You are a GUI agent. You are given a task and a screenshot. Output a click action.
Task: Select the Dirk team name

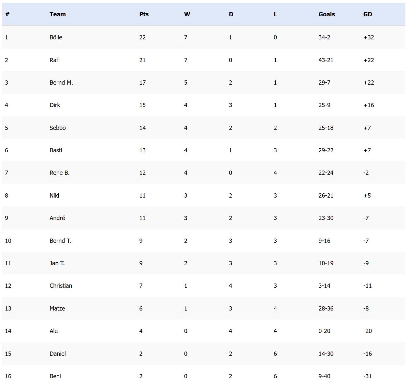coord(55,105)
